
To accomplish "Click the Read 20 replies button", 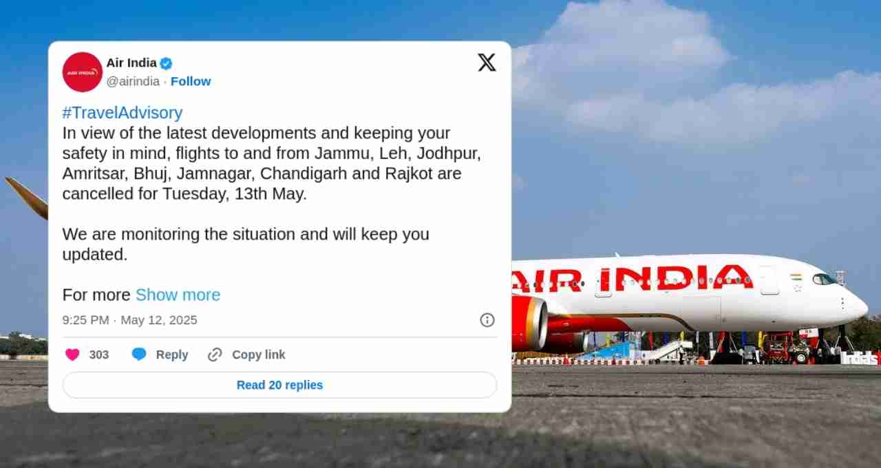I will click(279, 385).
